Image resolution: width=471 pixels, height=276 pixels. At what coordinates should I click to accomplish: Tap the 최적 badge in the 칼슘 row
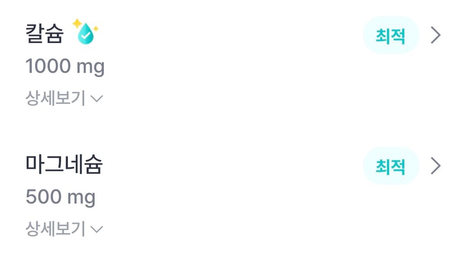391,35
